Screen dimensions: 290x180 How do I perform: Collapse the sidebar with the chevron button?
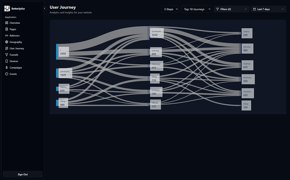45,8
